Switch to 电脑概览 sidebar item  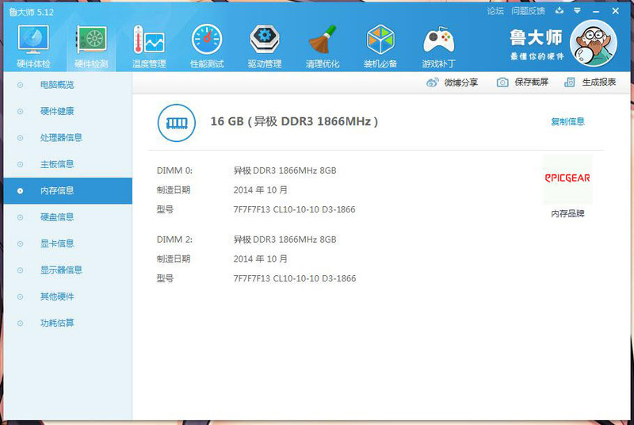pyautogui.click(x=67, y=85)
